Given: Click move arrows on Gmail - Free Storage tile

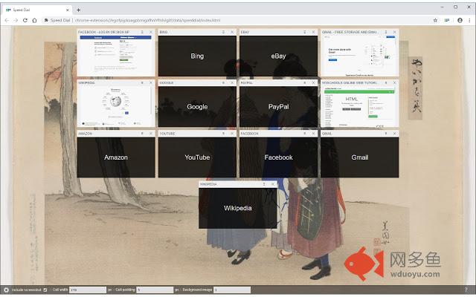Looking at the screenshot, I should tap(386, 32).
